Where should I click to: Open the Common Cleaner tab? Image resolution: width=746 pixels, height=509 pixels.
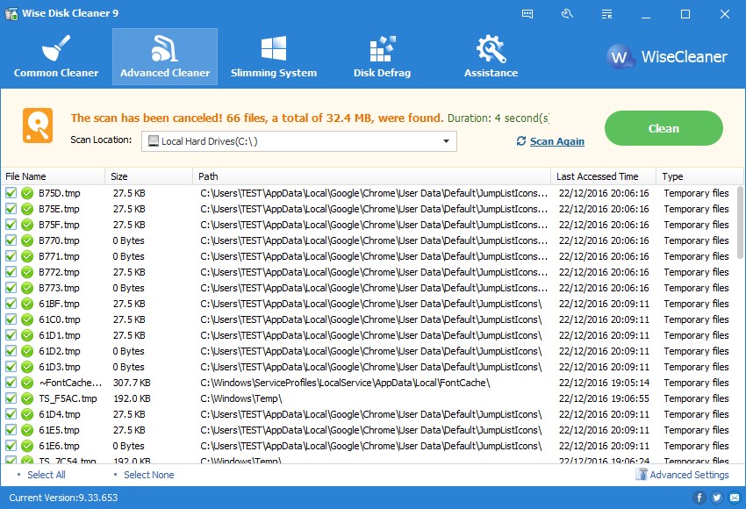tap(56, 57)
